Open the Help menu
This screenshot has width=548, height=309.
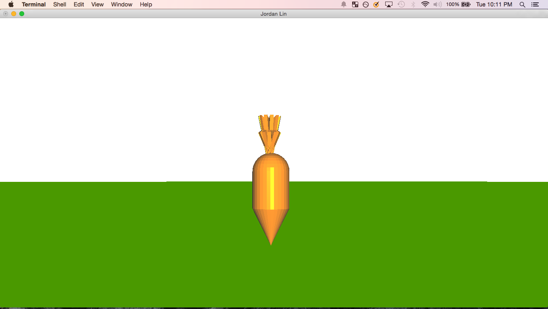click(146, 4)
